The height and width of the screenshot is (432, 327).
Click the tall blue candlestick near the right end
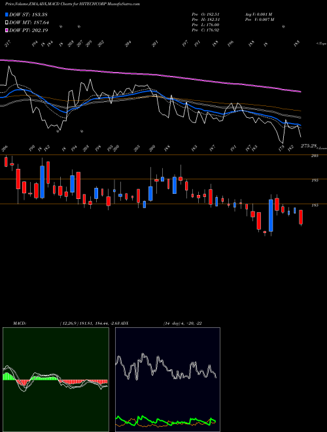coord(271,215)
